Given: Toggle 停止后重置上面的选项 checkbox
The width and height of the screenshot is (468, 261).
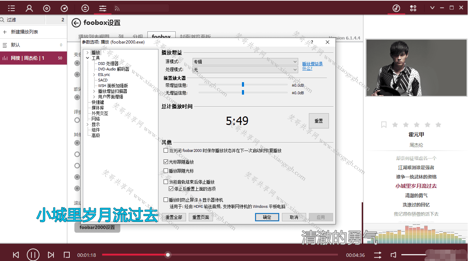Looking at the screenshot, I should (x=171, y=189).
